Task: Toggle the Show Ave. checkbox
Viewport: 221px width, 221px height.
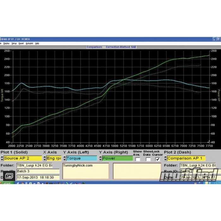Action: 138,159
